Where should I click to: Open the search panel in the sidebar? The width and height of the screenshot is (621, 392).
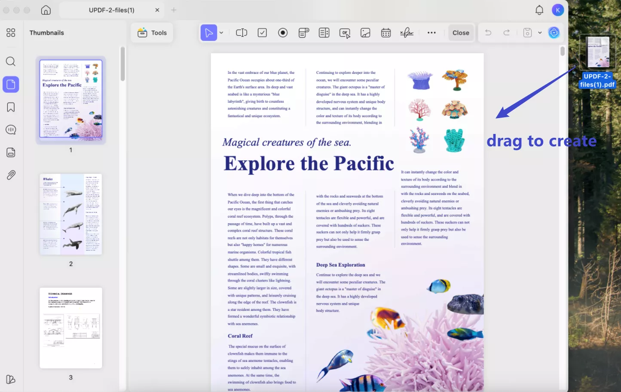point(11,61)
